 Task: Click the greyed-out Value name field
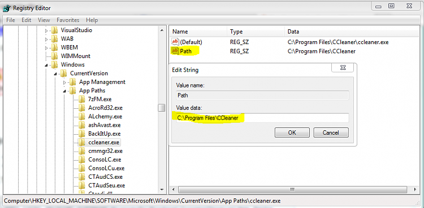[x=262, y=95]
